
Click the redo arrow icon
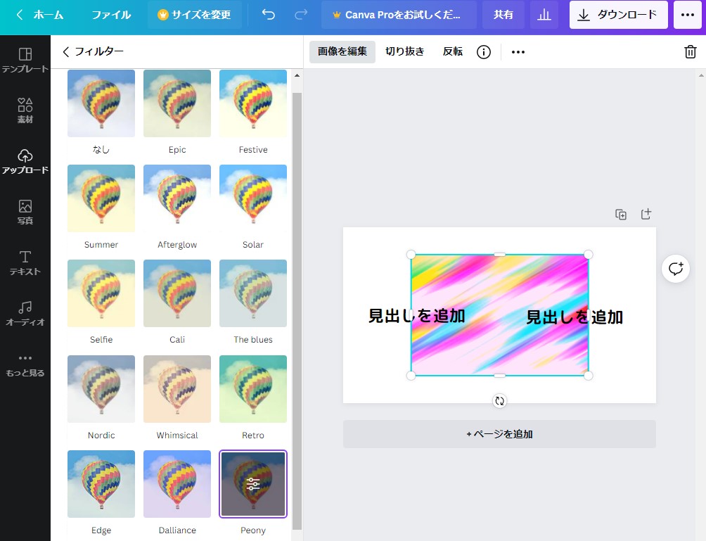[301, 15]
